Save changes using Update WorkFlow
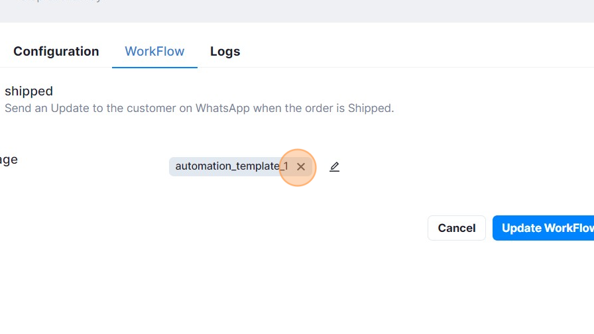 543,228
